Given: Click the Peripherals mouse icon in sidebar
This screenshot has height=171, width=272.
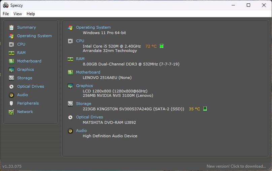Looking at the screenshot, I should [11, 104].
